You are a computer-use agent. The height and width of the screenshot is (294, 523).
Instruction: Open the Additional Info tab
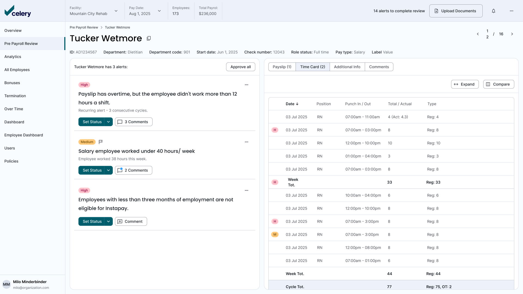click(347, 67)
